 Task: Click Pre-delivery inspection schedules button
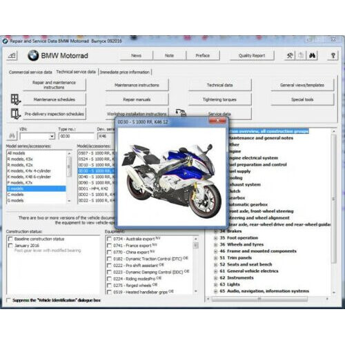(x=55, y=114)
